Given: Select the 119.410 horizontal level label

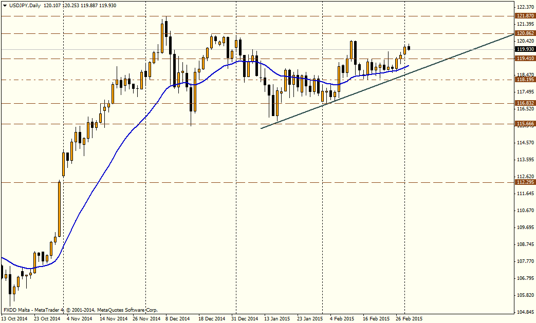Looking at the screenshot, I should tap(525, 59).
